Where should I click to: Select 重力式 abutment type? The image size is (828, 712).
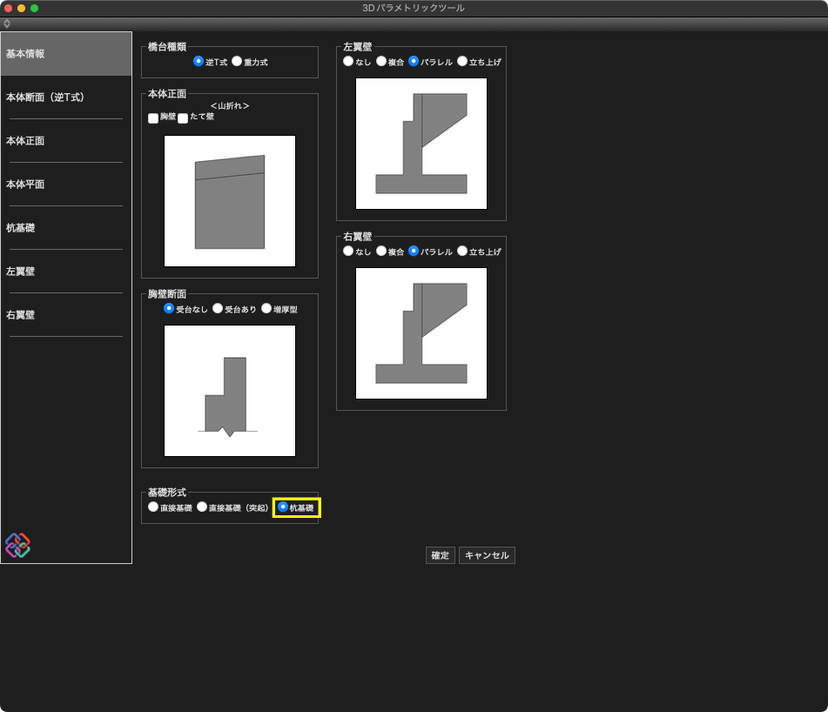(237, 62)
